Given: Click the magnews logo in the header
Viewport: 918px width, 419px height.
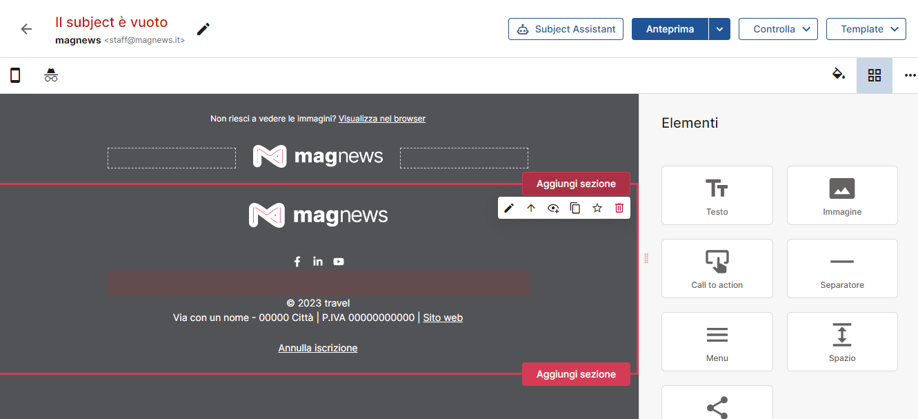Looking at the screenshot, I should click(318, 157).
